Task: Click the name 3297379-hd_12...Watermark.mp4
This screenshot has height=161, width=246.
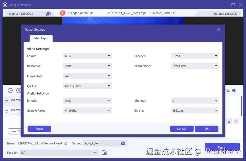Action: tap(40, 143)
